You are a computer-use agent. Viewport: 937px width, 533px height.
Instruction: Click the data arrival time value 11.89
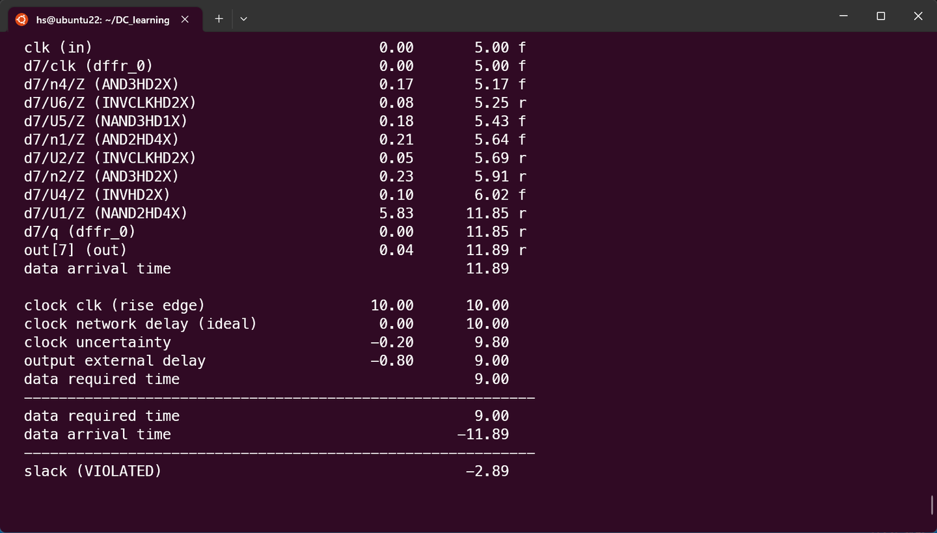pos(487,268)
